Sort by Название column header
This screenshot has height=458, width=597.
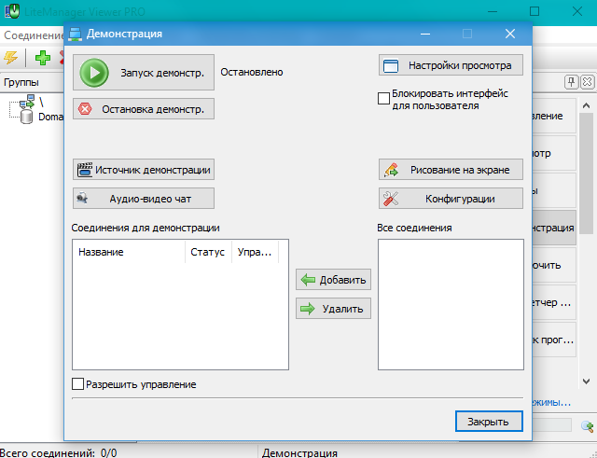pyautogui.click(x=130, y=252)
